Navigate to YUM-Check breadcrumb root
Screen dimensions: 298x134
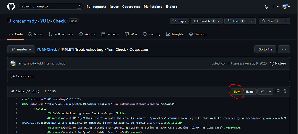(x=47, y=49)
